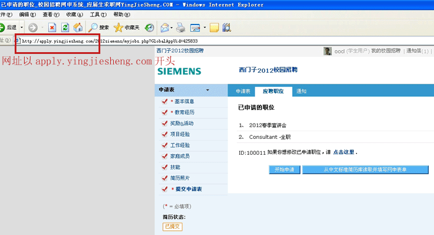Click the 点击这里 link to modify positions
This screenshot has height=235, width=434.
coord(344,152)
